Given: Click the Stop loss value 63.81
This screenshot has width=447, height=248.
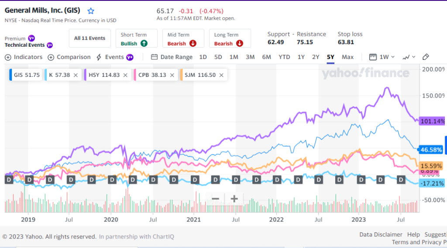Looking at the screenshot, I should [x=346, y=42].
